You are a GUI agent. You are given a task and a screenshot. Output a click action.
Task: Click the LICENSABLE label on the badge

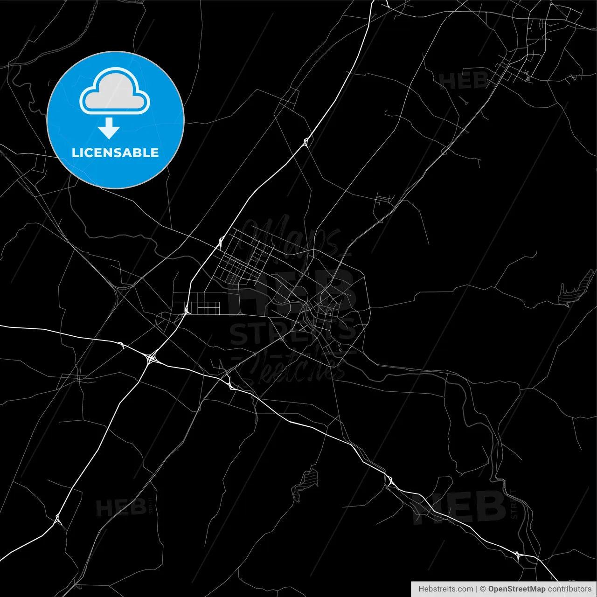pos(115,153)
